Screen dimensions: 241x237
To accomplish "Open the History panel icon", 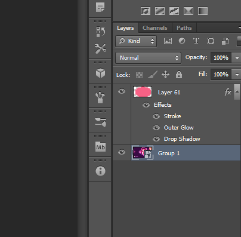I will click(x=101, y=32).
